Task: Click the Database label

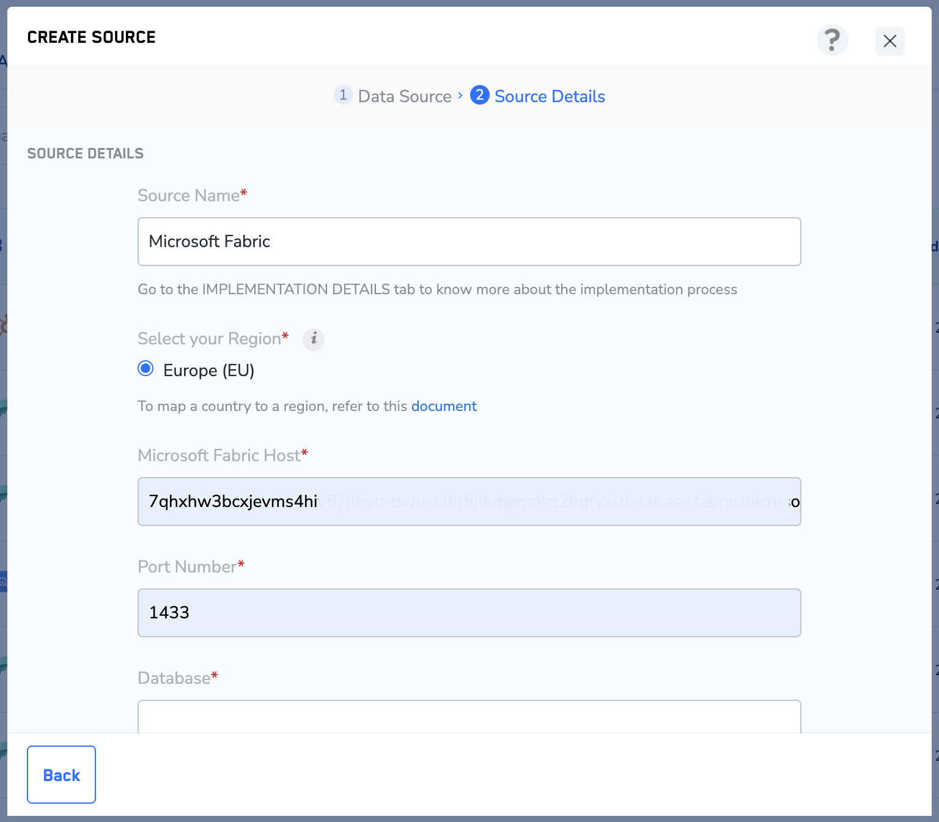Action: 177,678
